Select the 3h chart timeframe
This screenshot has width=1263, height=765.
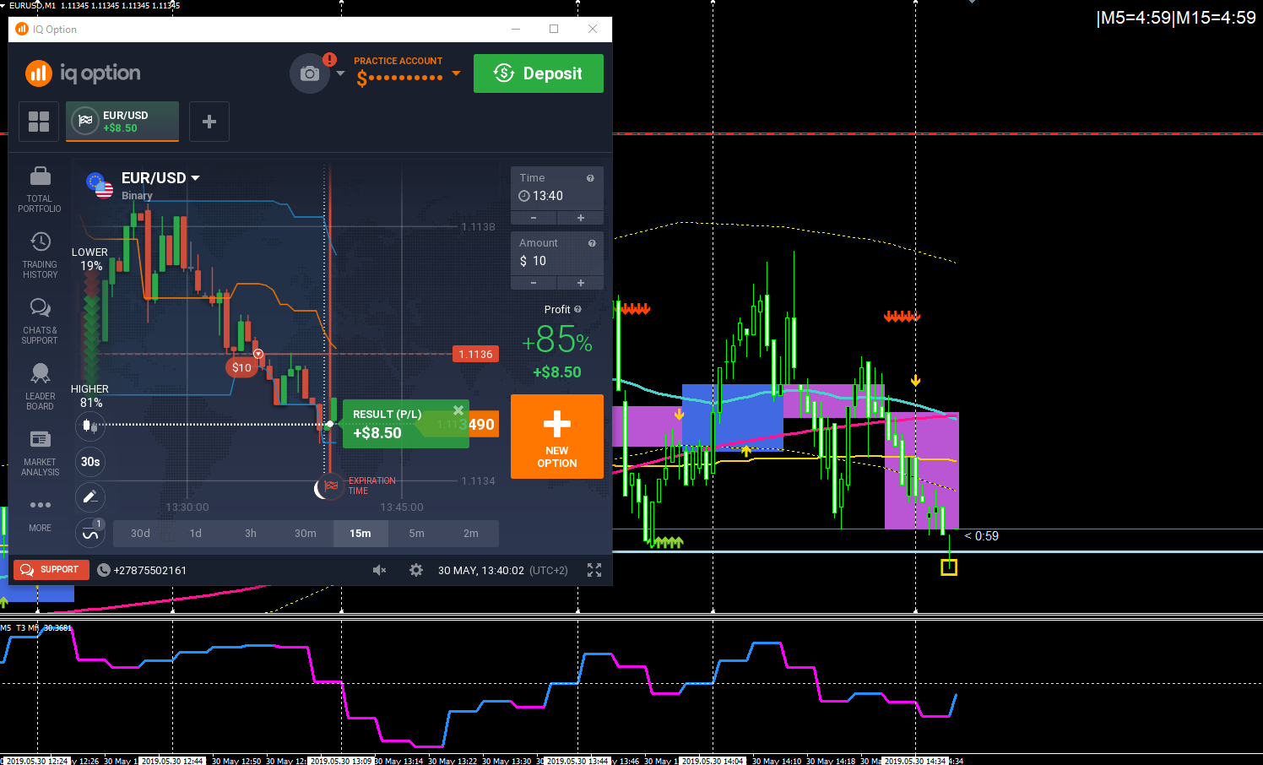[x=251, y=534]
